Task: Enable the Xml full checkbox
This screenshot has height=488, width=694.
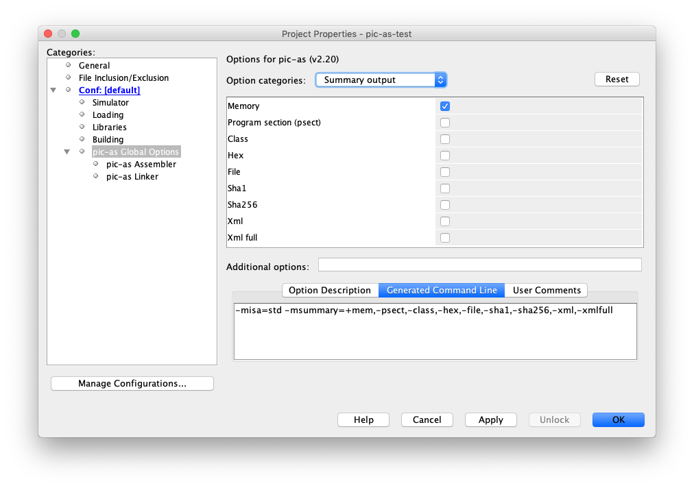Action: [445, 238]
